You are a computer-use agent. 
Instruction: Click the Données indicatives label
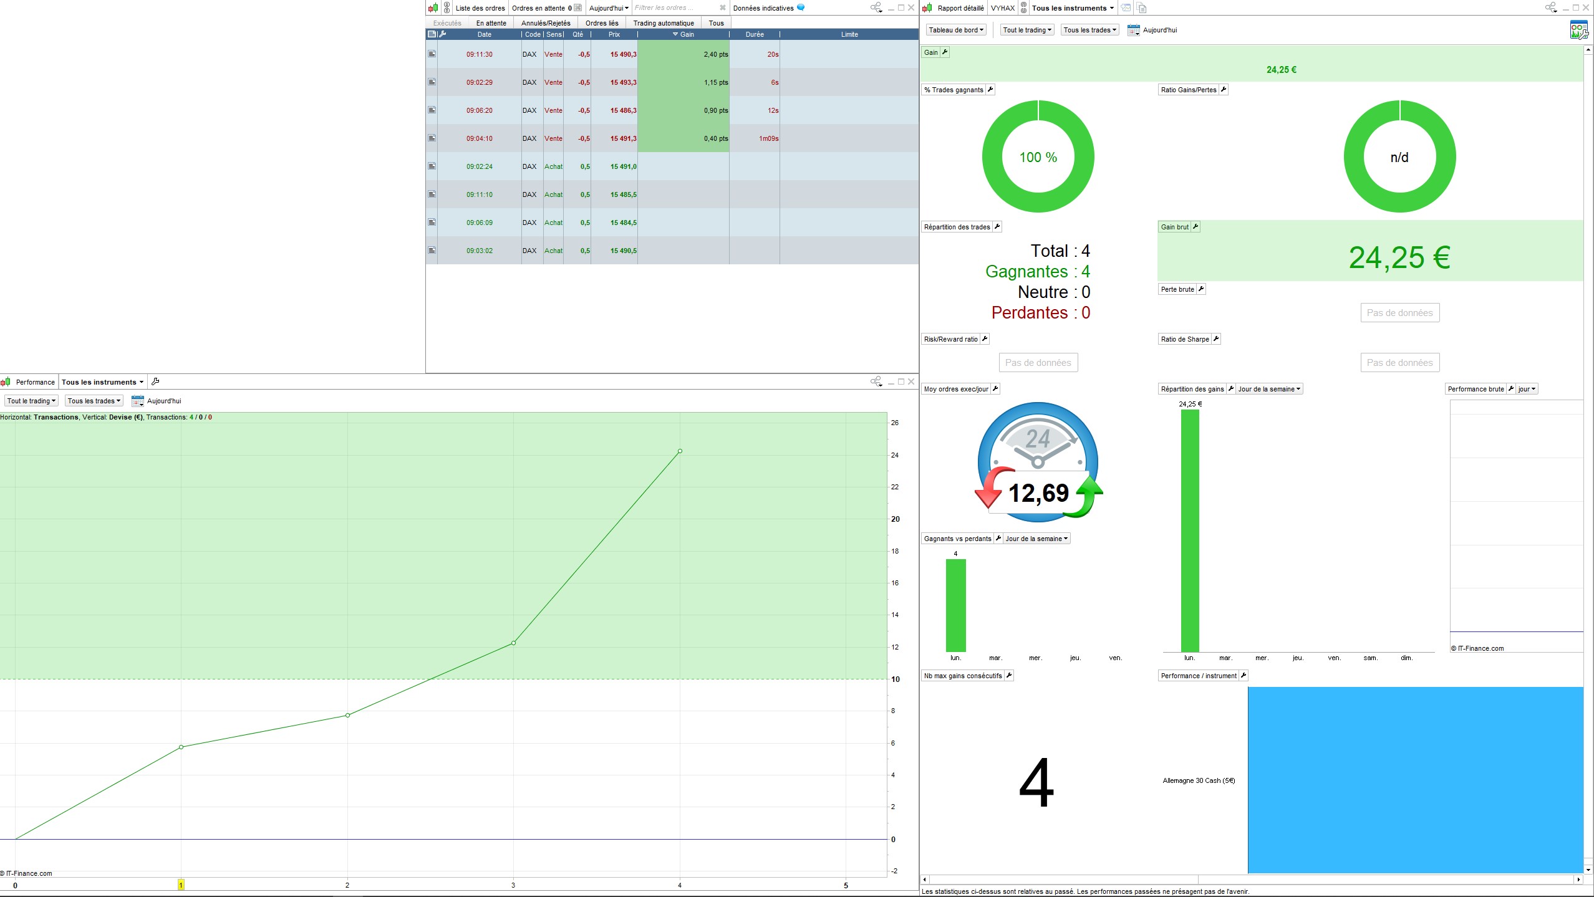tap(763, 8)
